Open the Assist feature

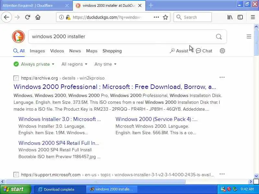pos(179,51)
